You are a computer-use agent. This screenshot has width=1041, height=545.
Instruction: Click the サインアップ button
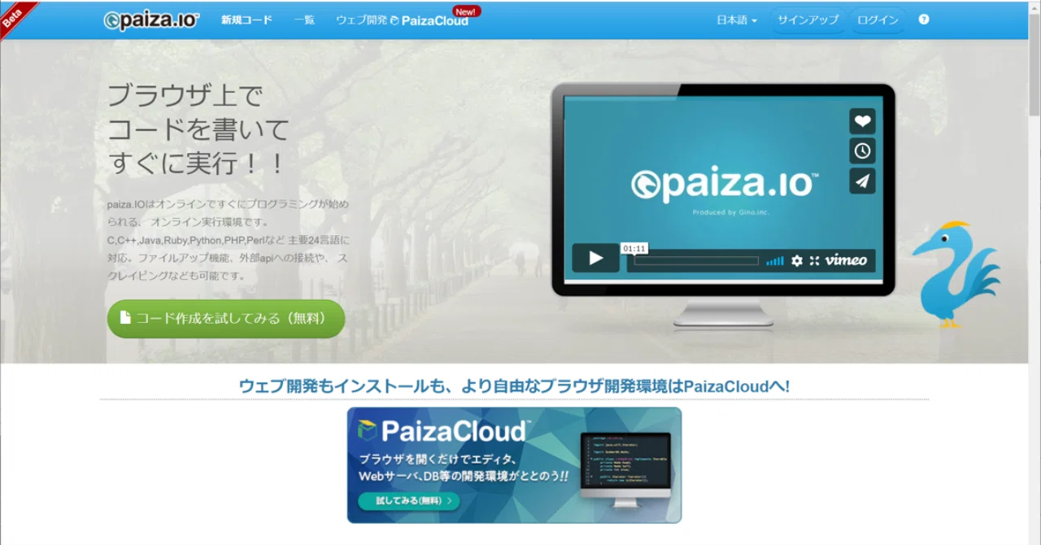[808, 20]
